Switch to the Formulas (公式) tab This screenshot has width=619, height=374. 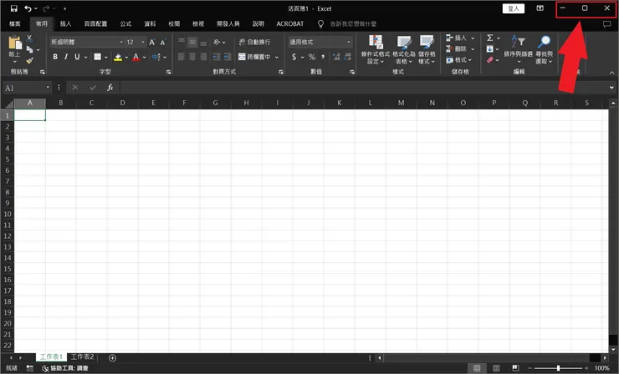pos(125,24)
